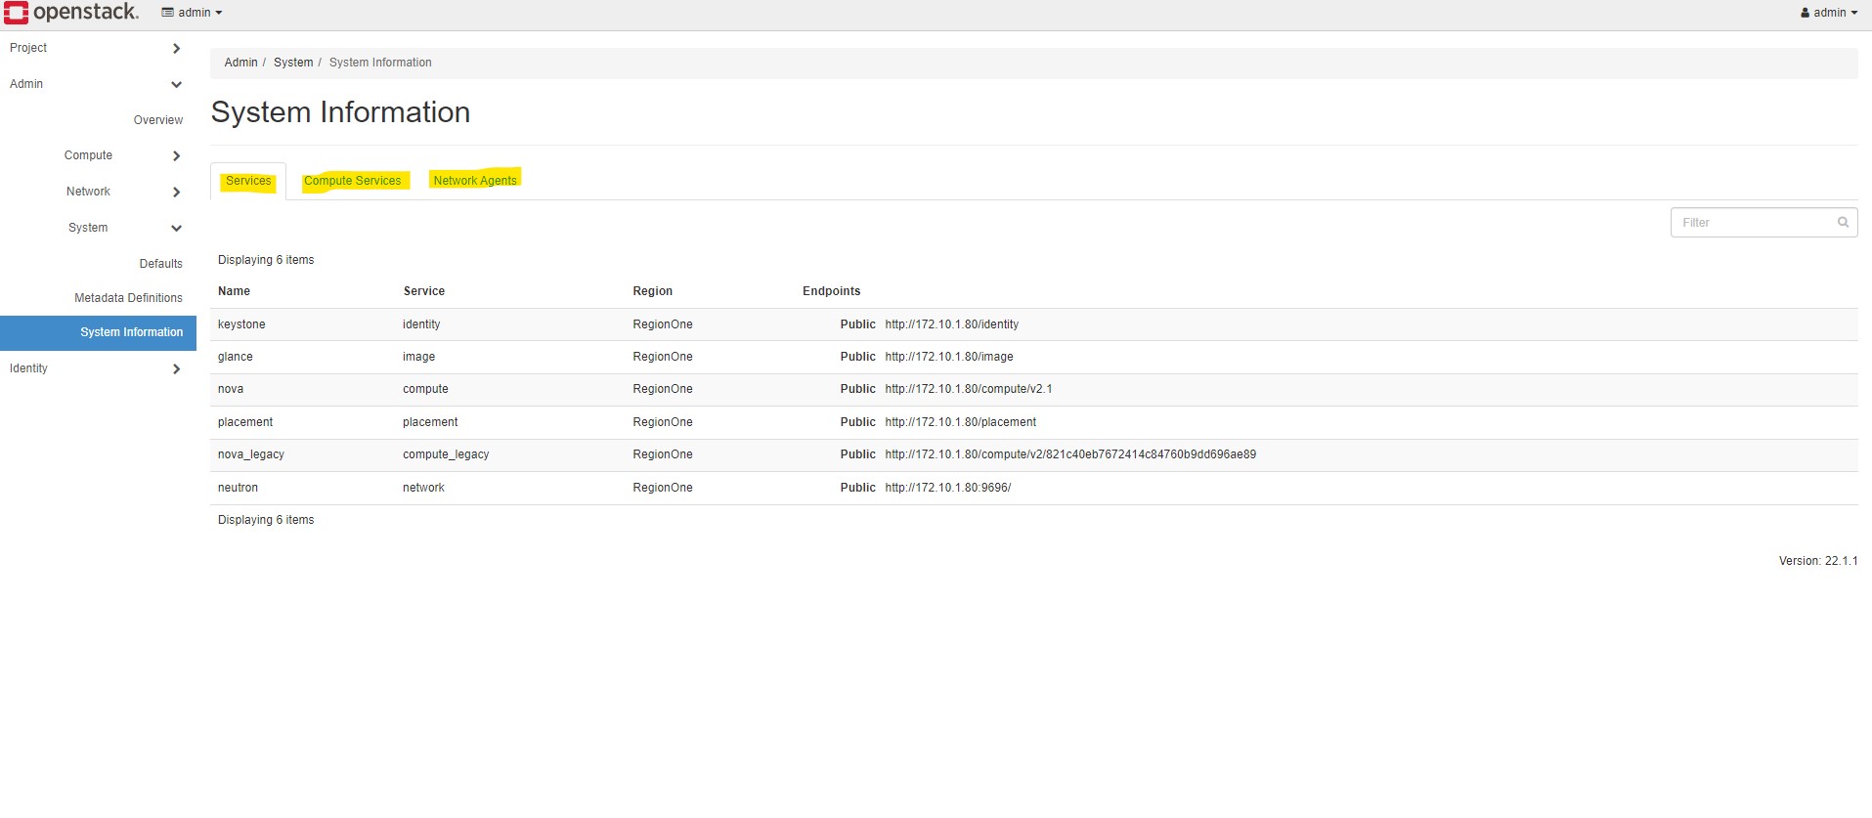The width and height of the screenshot is (1872, 818).
Task: Click the keystone identity endpoint URL
Action: (x=952, y=324)
